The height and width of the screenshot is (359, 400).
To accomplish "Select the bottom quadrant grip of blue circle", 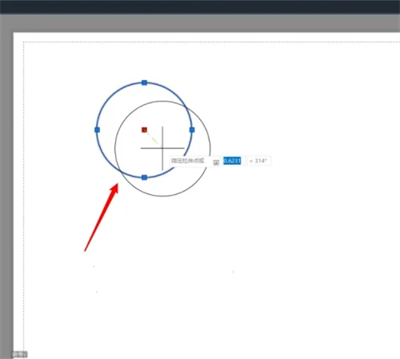I will 144,177.
